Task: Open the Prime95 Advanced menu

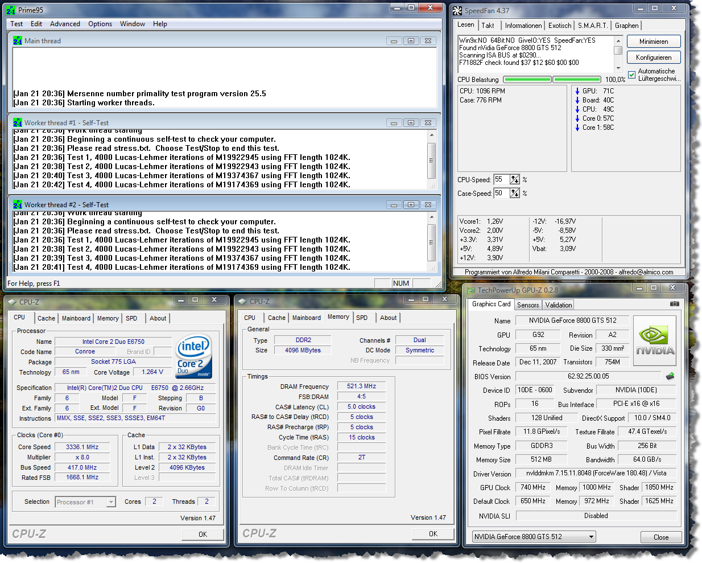Action: coord(65,24)
